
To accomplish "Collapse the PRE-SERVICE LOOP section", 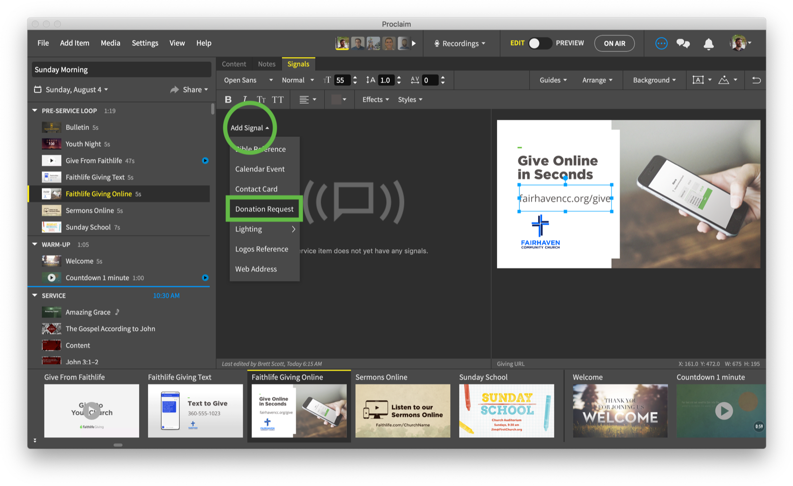I will 34,111.
